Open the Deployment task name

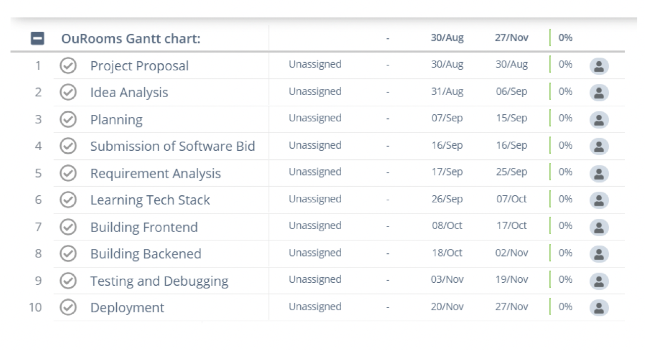click(x=127, y=308)
